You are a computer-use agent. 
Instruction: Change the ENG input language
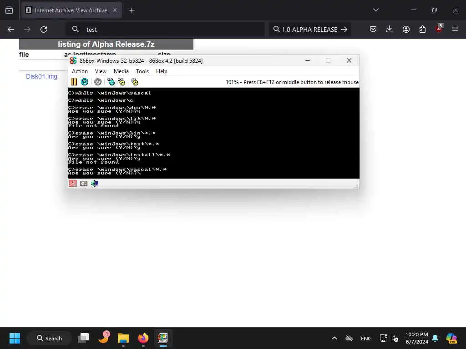coord(366,338)
